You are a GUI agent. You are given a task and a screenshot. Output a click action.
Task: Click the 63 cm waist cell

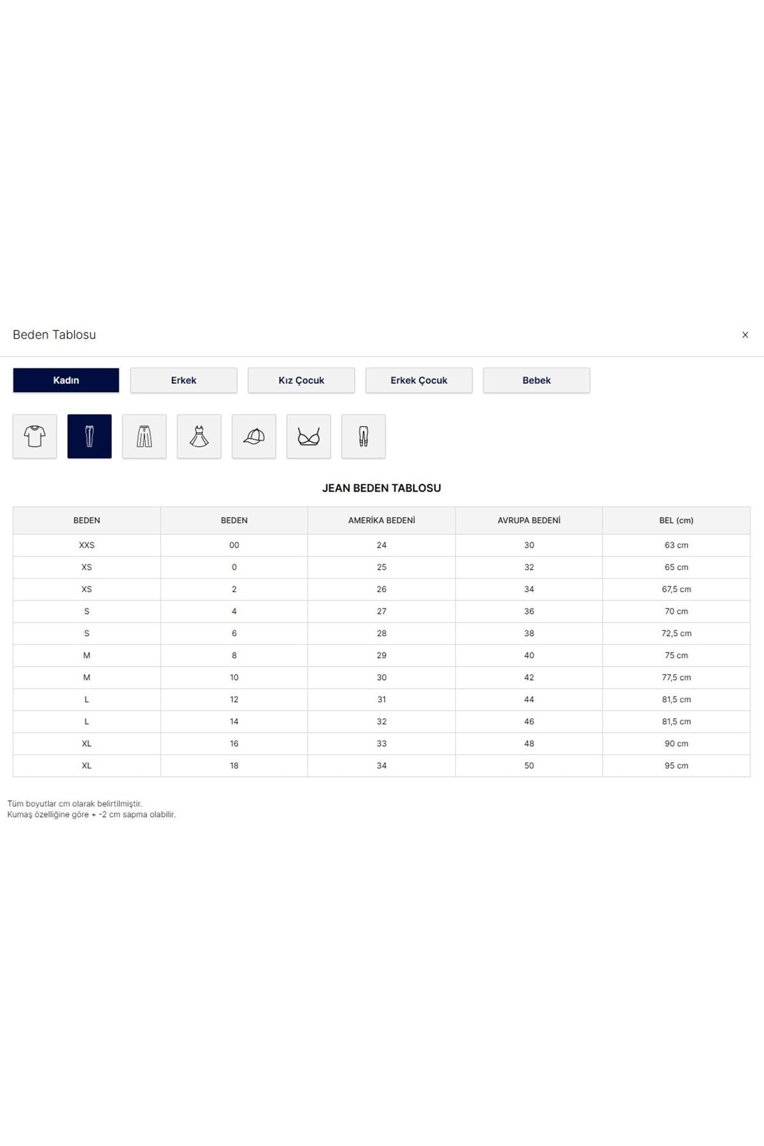pos(676,545)
